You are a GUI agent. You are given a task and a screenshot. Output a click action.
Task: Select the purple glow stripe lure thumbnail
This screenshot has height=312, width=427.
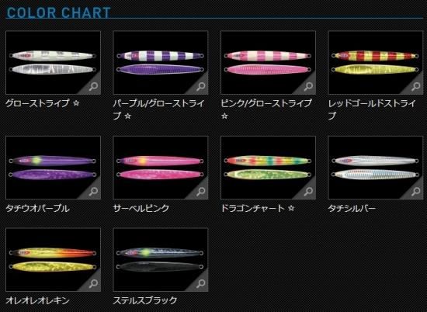pyautogui.click(x=161, y=63)
